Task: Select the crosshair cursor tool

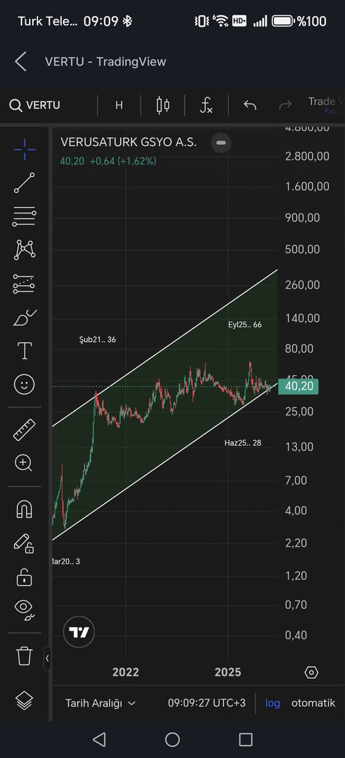Action: (x=25, y=149)
